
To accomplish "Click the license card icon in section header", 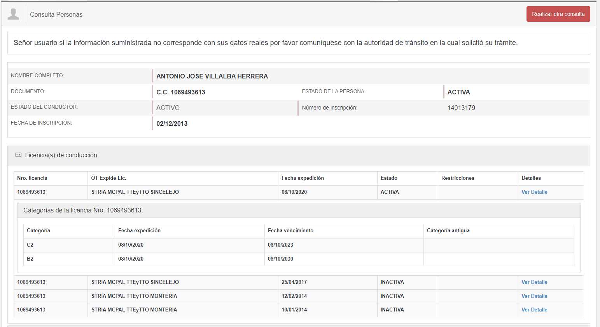I will point(18,155).
